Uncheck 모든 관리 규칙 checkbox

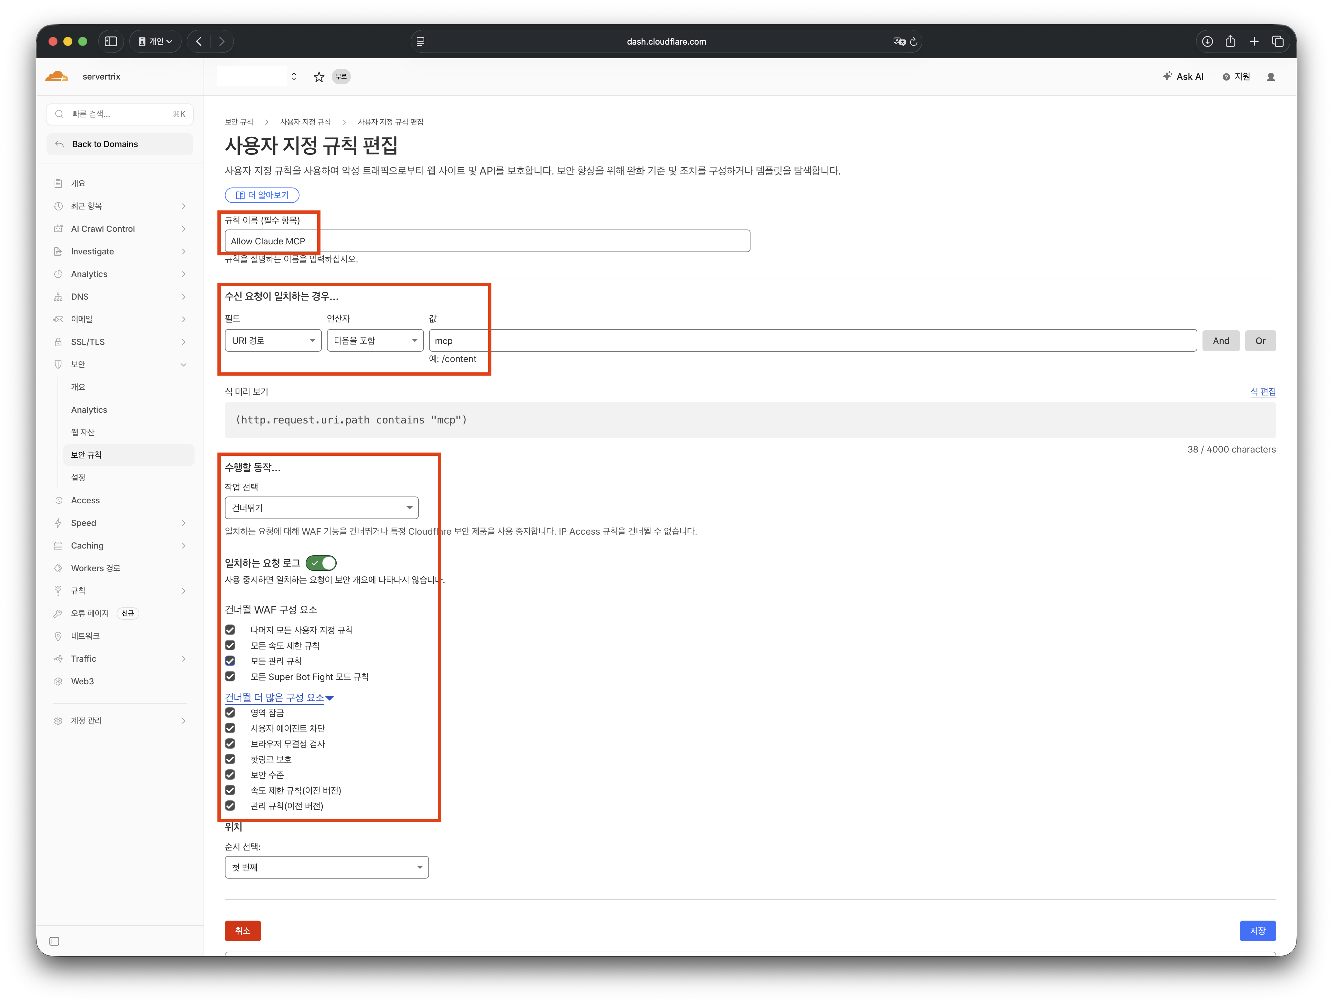pos(230,661)
